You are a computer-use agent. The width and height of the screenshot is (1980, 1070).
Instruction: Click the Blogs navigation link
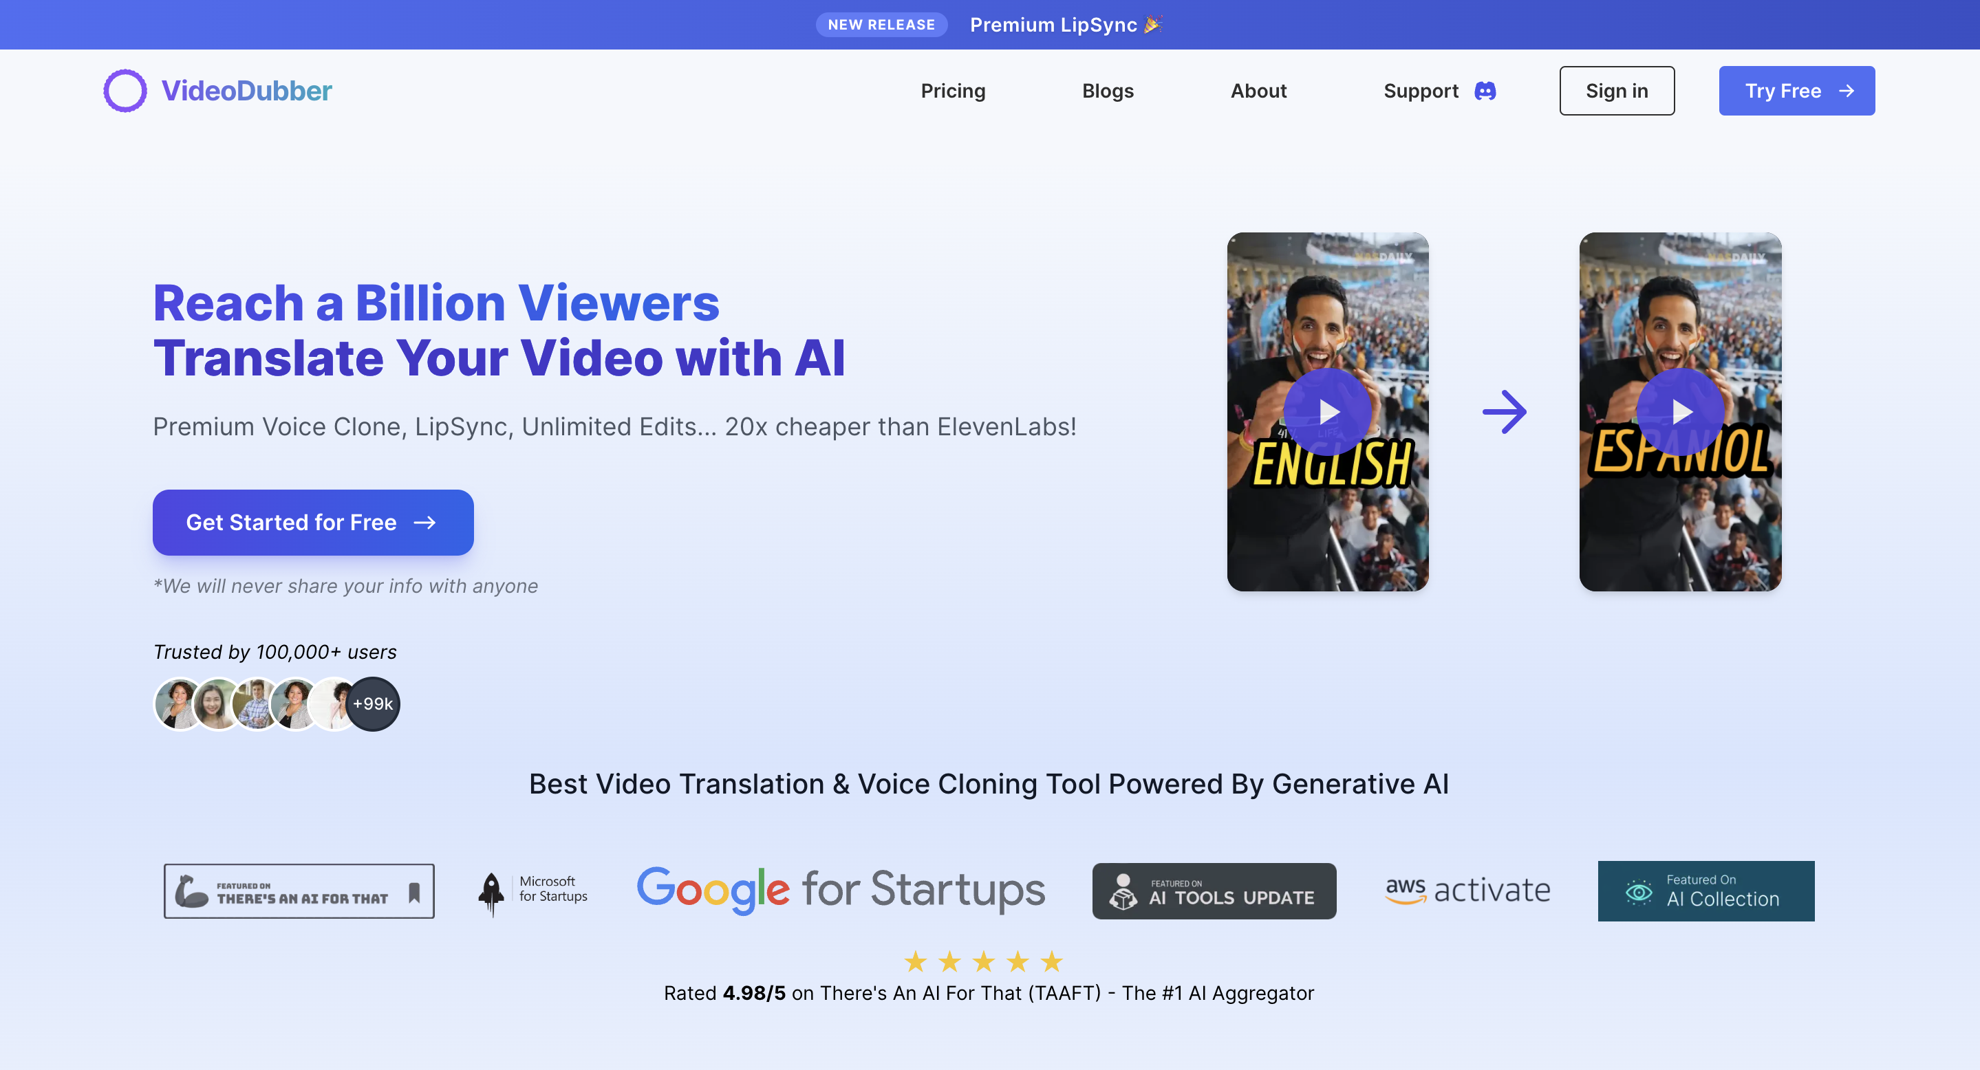point(1108,89)
